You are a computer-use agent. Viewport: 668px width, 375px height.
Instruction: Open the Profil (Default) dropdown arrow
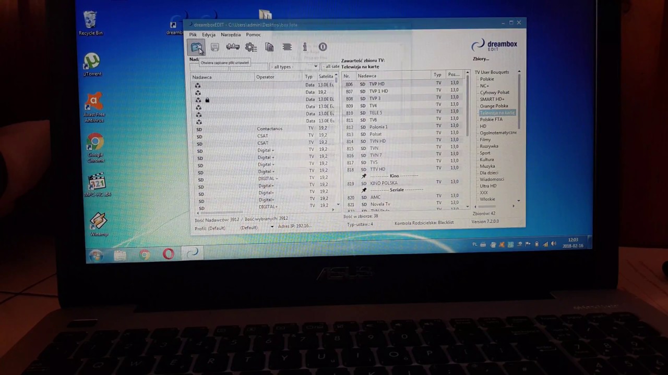pos(272,227)
